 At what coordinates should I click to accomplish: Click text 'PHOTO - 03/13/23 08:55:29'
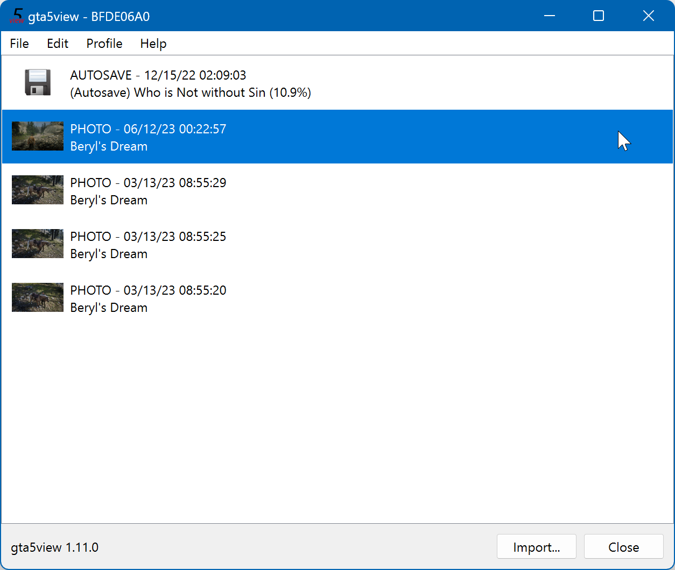(148, 183)
